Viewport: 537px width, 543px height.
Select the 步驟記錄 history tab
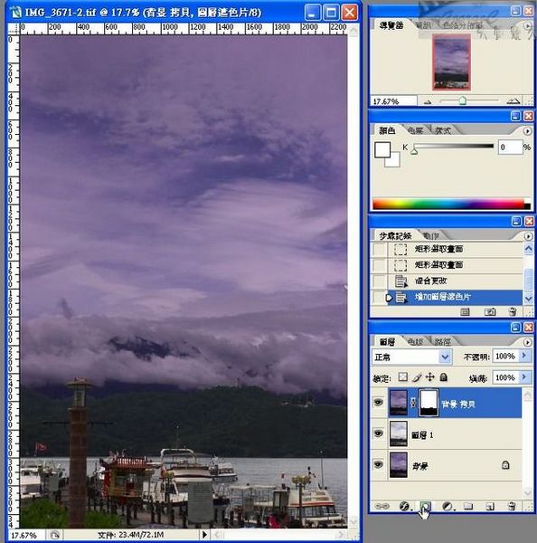[x=395, y=236]
